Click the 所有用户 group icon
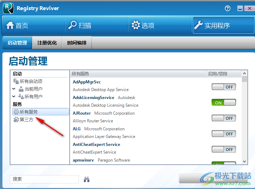This screenshot has height=189, width=255. 21,97
